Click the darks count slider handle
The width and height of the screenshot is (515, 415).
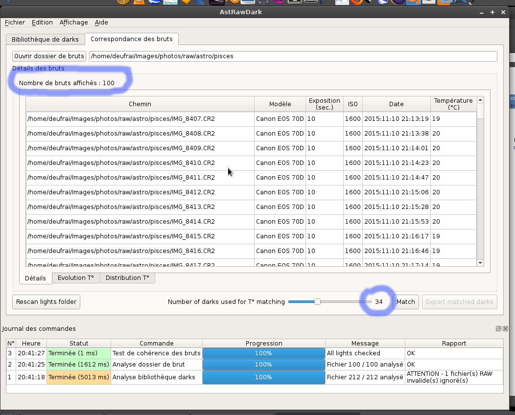[x=317, y=302]
